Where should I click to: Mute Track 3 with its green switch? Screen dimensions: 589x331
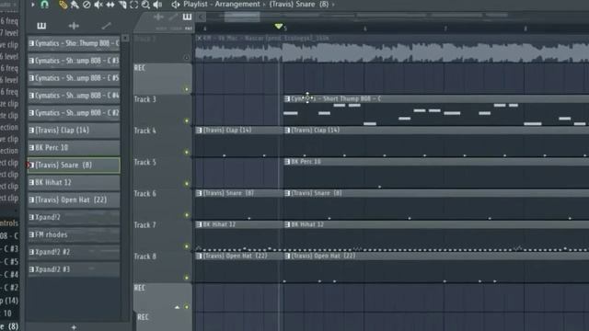click(186, 120)
